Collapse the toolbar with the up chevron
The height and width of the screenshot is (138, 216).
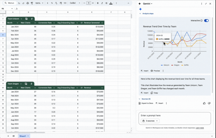pyautogui.click(x=128, y=3)
